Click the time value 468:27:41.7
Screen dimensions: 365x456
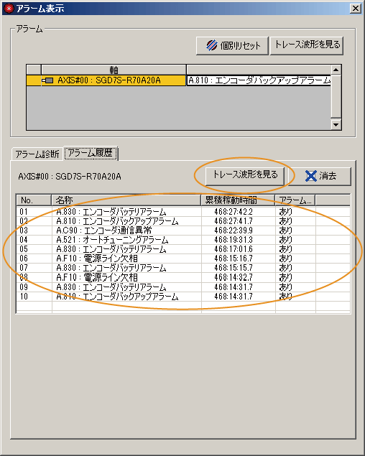(234, 221)
